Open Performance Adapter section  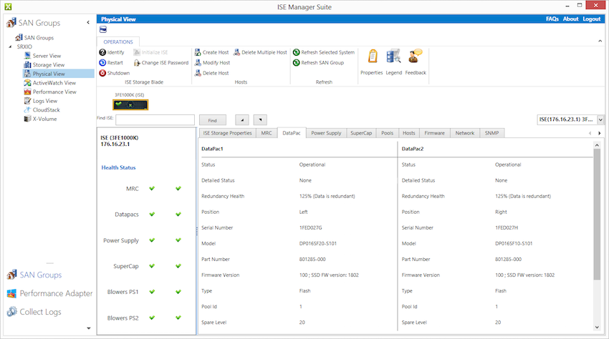point(49,294)
